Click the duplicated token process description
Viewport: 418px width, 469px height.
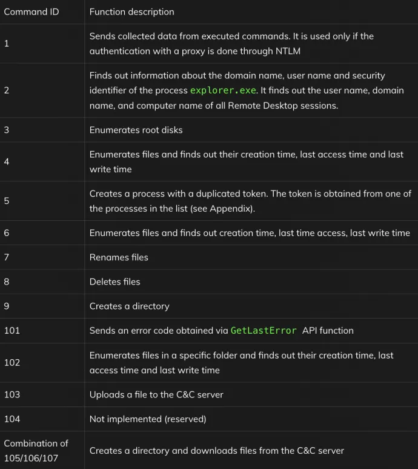250,201
